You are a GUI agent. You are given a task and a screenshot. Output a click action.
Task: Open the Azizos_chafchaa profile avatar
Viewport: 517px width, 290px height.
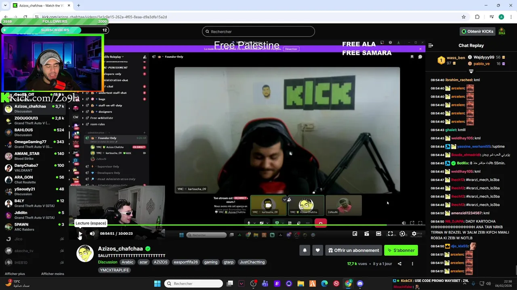point(85,254)
